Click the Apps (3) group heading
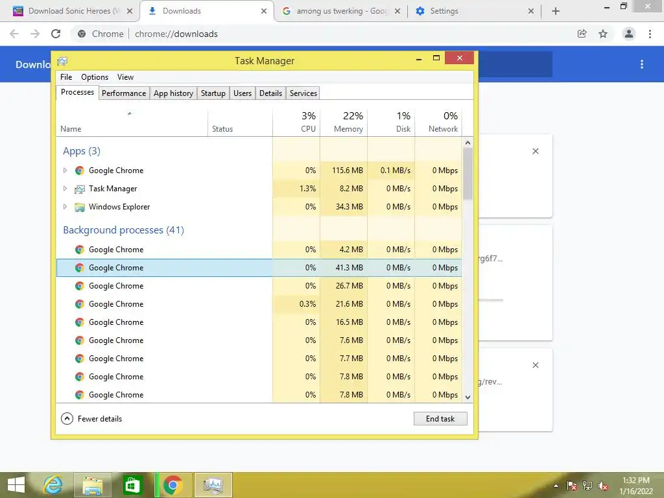The width and height of the screenshot is (664, 498). click(82, 150)
